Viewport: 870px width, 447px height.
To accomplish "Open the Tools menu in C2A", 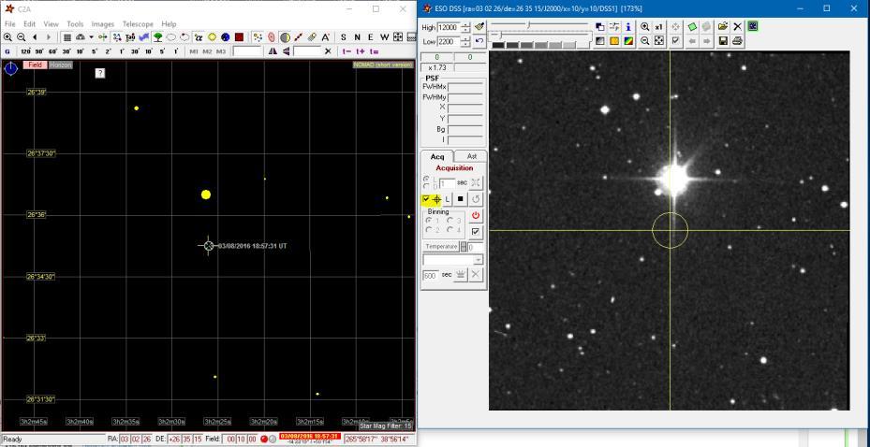I will coord(75,23).
